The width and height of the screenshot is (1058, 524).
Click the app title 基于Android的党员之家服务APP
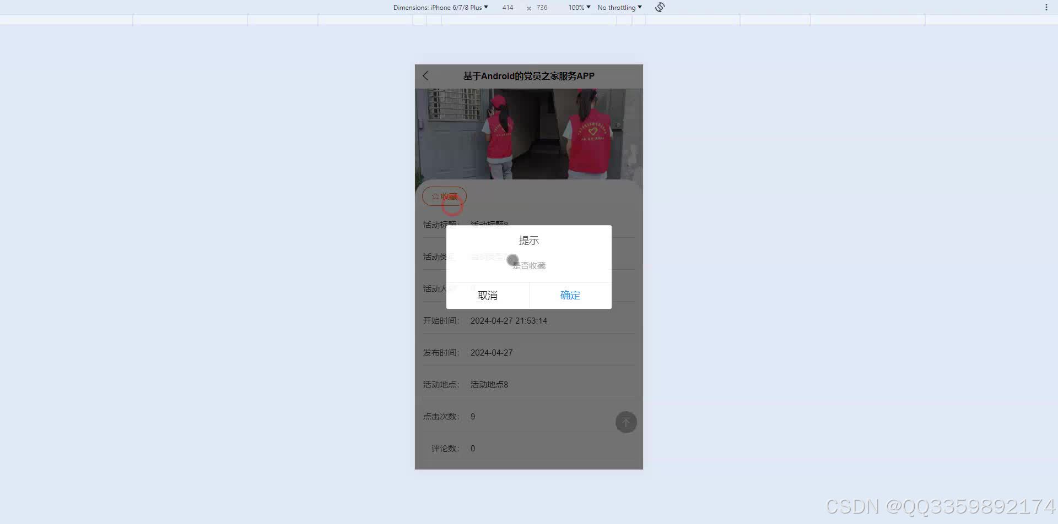pyautogui.click(x=529, y=76)
